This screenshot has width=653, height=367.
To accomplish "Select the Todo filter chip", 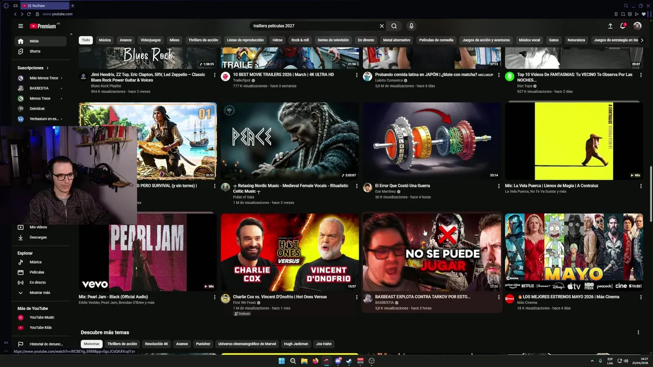I will pyautogui.click(x=86, y=40).
